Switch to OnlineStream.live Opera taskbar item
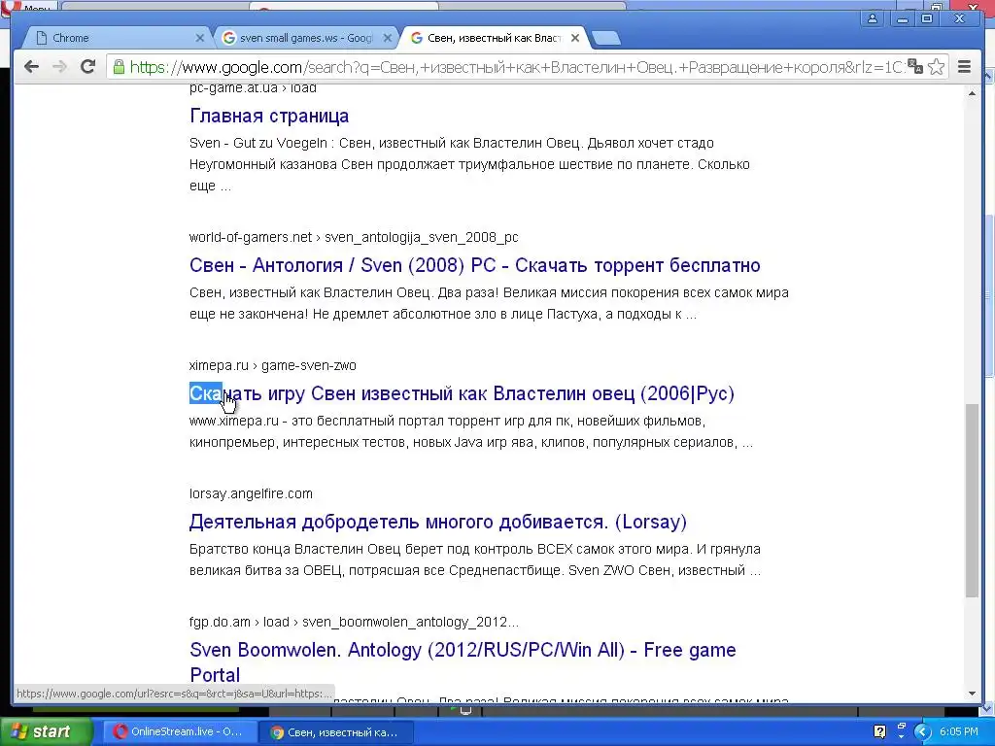Image resolution: width=995 pixels, height=746 pixels. click(180, 732)
